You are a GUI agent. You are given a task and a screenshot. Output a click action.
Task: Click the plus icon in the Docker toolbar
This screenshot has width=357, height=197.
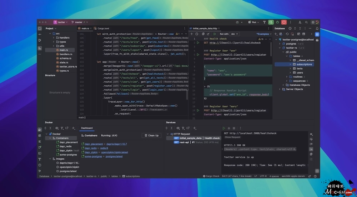tap(74, 128)
